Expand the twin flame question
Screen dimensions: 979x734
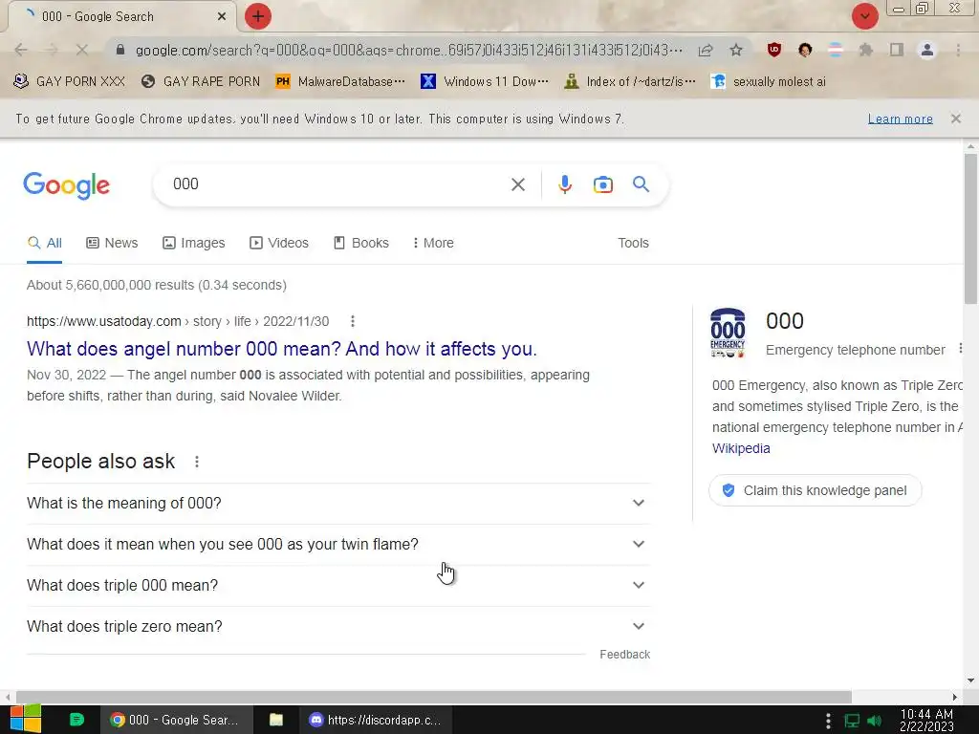(338, 544)
